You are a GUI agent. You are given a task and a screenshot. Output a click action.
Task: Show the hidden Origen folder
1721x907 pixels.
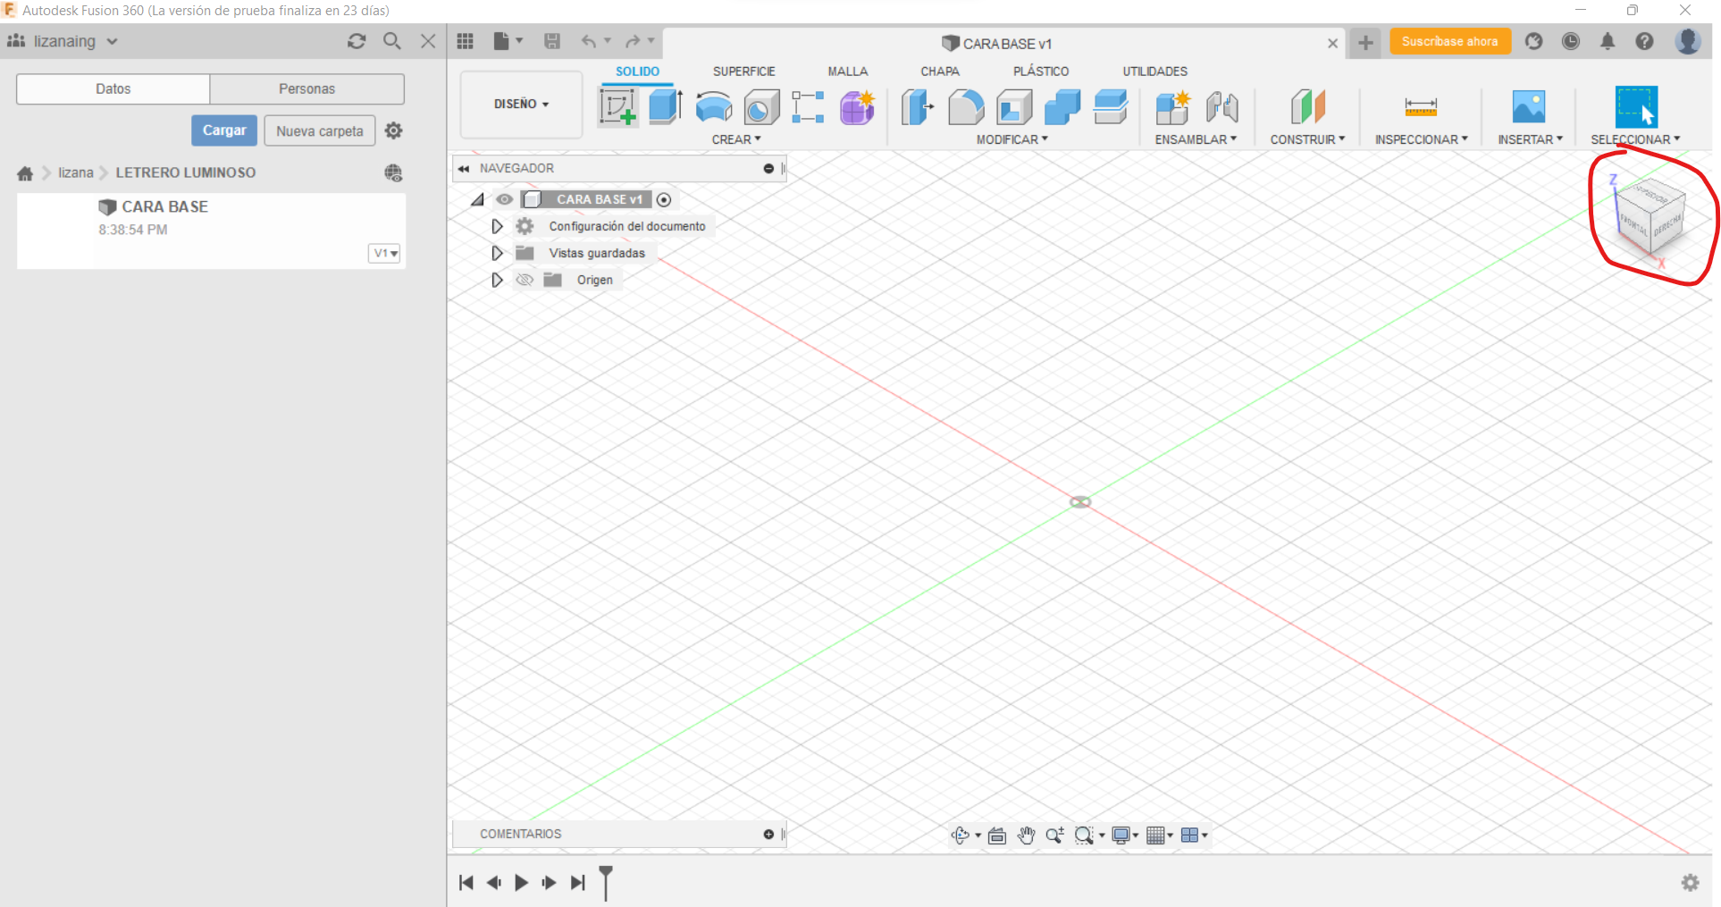pos(525,280)
